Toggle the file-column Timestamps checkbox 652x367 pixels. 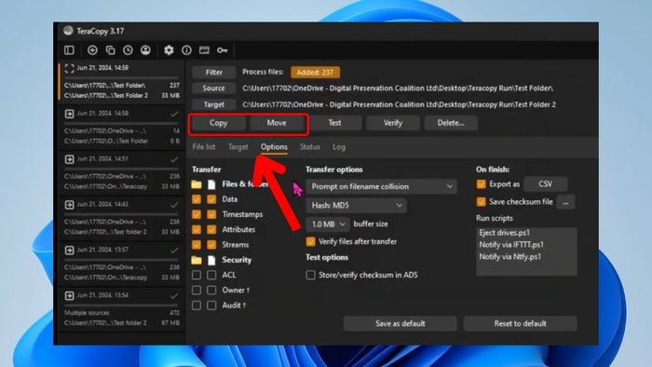pos(211,214)
